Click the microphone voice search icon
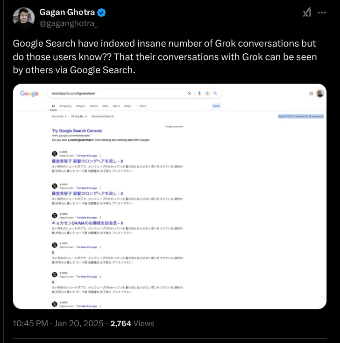The image size is (340, 343). [x=199, y=93]
